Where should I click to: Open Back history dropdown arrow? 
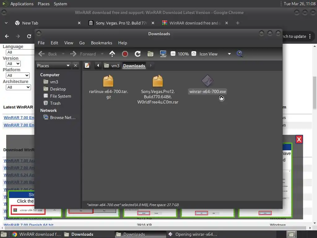63,54
